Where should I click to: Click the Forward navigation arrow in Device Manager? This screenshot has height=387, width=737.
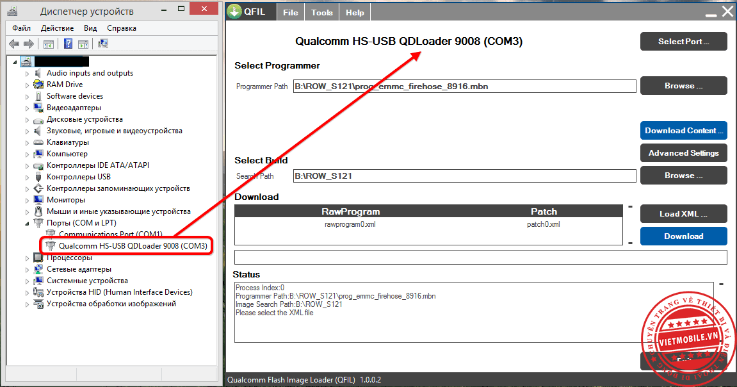point(29,43)
